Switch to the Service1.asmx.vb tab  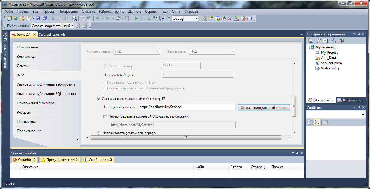click(52, 34)
